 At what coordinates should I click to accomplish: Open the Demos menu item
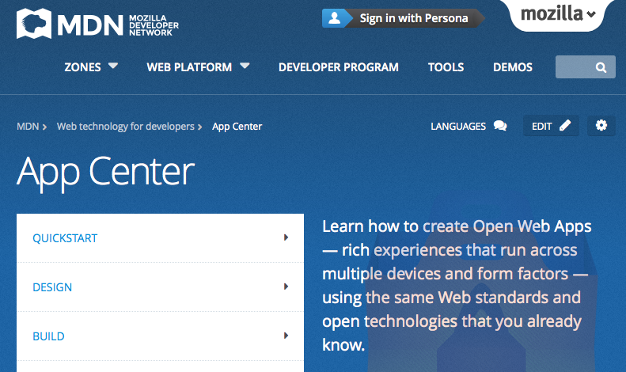coord(513,67)
